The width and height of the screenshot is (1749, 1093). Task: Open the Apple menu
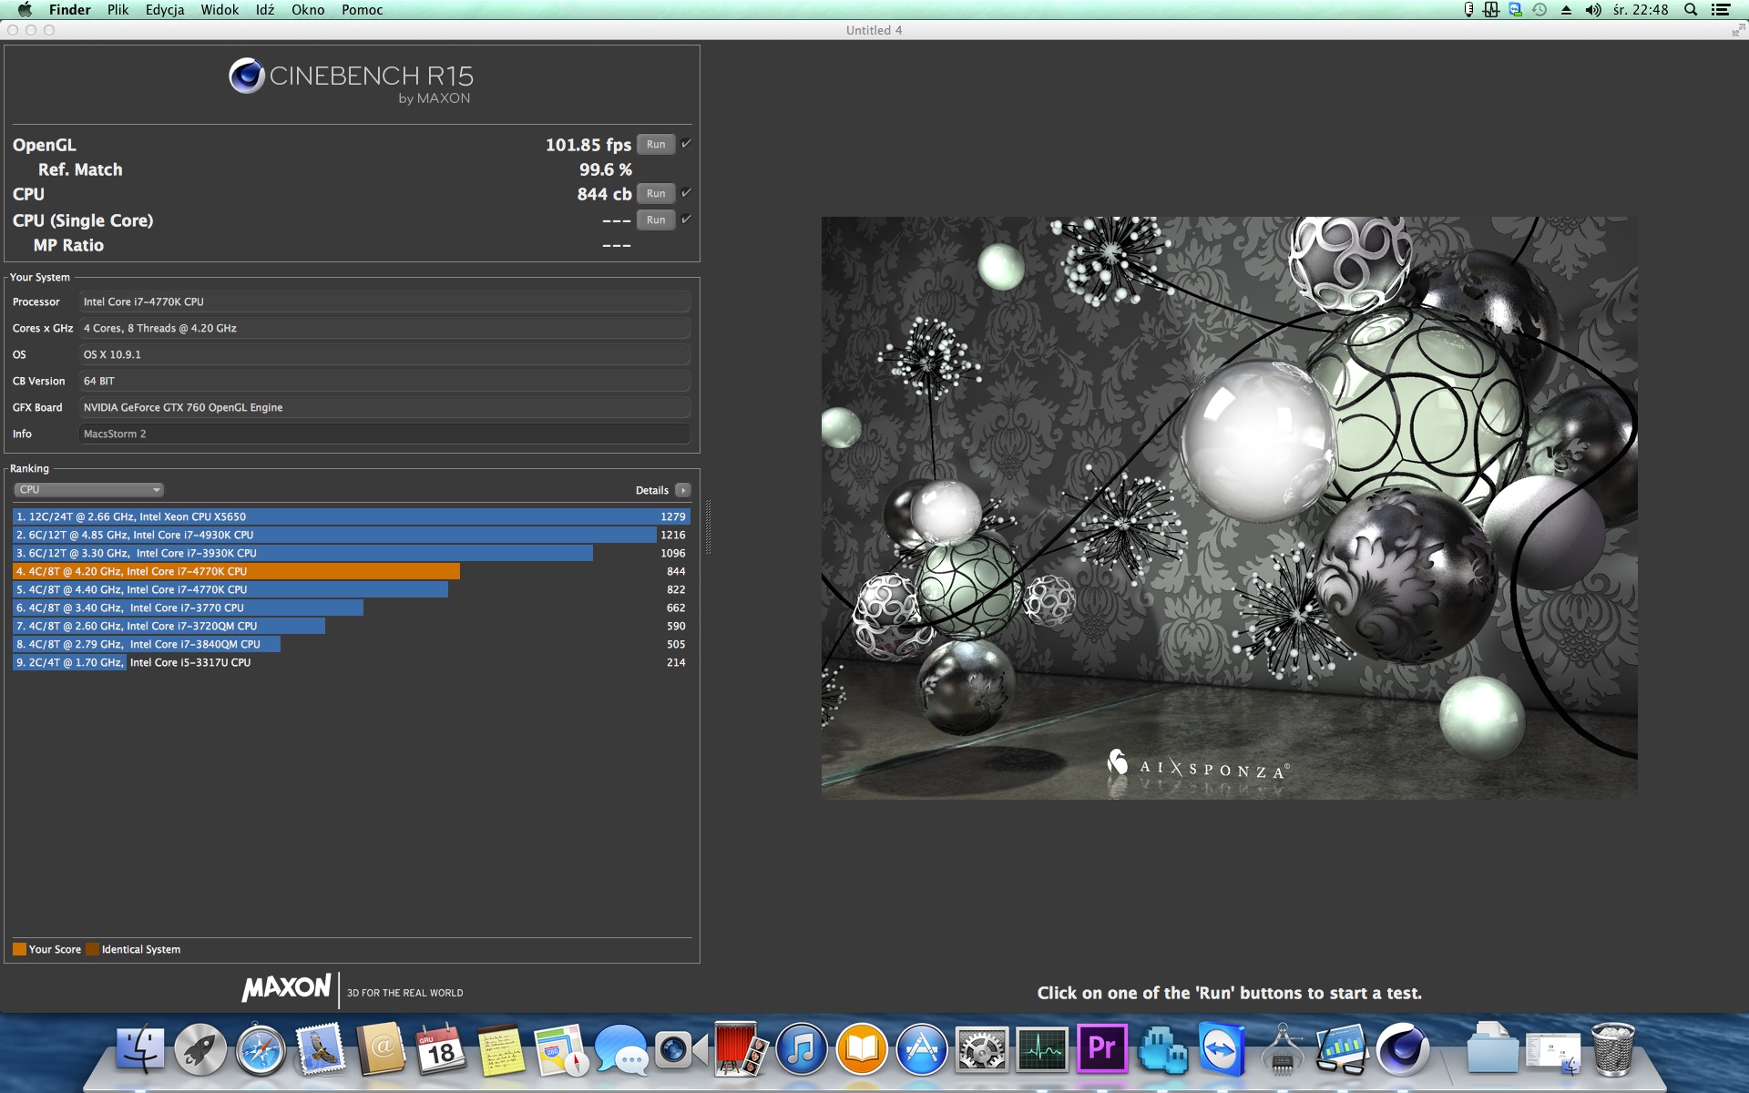coord(25,10)
